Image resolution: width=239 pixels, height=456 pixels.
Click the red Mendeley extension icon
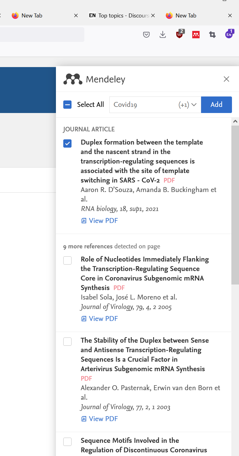click(196, 35)
